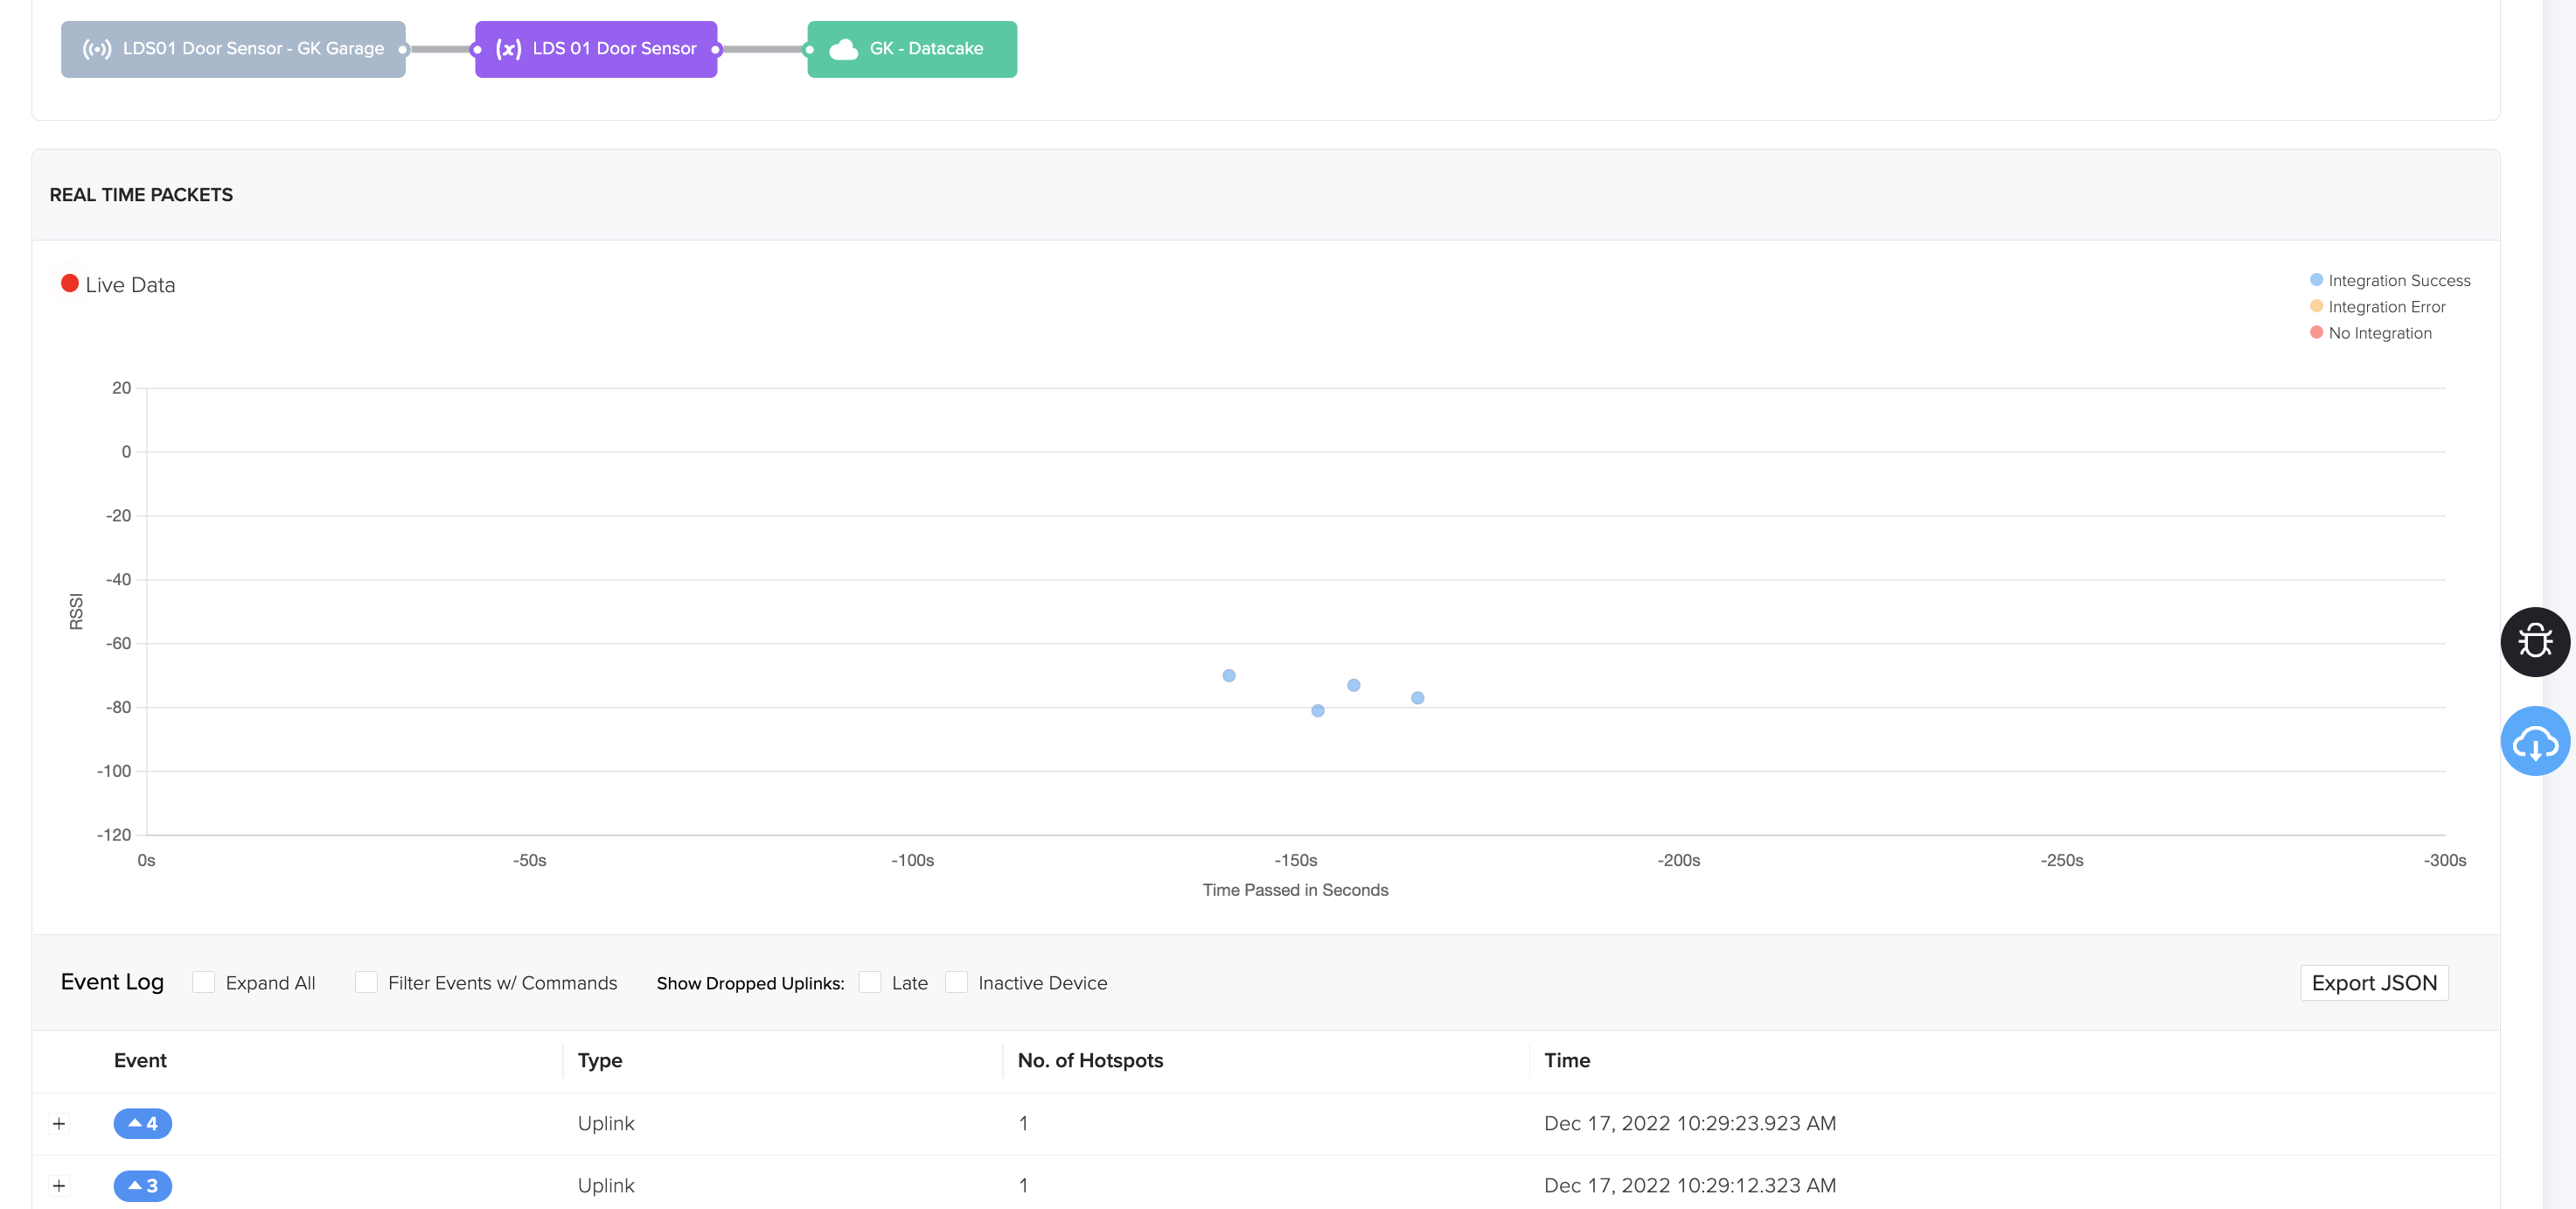The image size is (2576, 1209).
Task: Click the red Live Data indicator dot
Action: pyautogui.click(x=70, y=283)
